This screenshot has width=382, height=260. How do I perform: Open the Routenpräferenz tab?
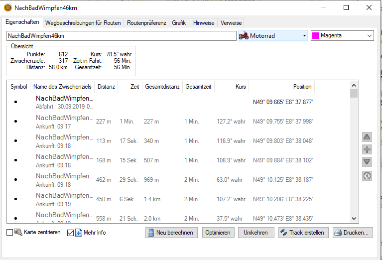(146, 23)
